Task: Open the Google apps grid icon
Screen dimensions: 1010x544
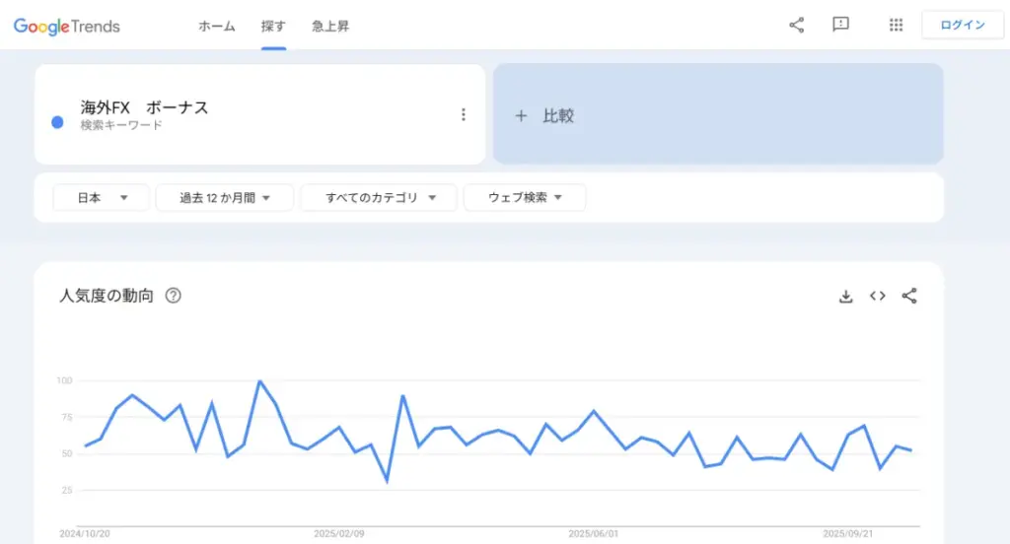Action: (x=896, y=26)
